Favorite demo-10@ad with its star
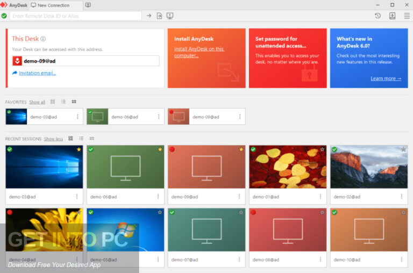Viewport: 413px width, 273px height. (403, 212)
